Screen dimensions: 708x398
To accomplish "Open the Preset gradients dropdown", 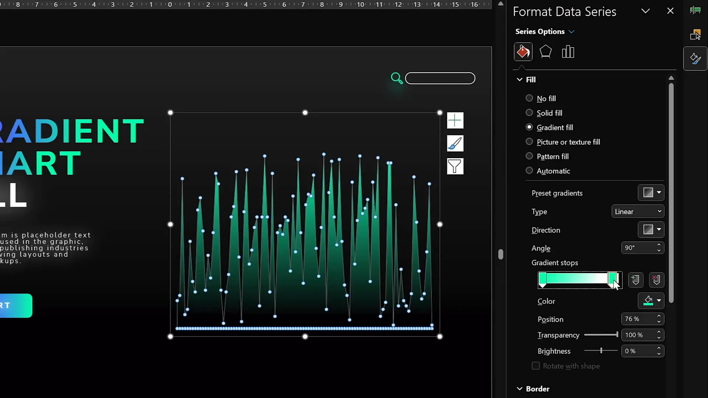I will [x=651, y=192].
